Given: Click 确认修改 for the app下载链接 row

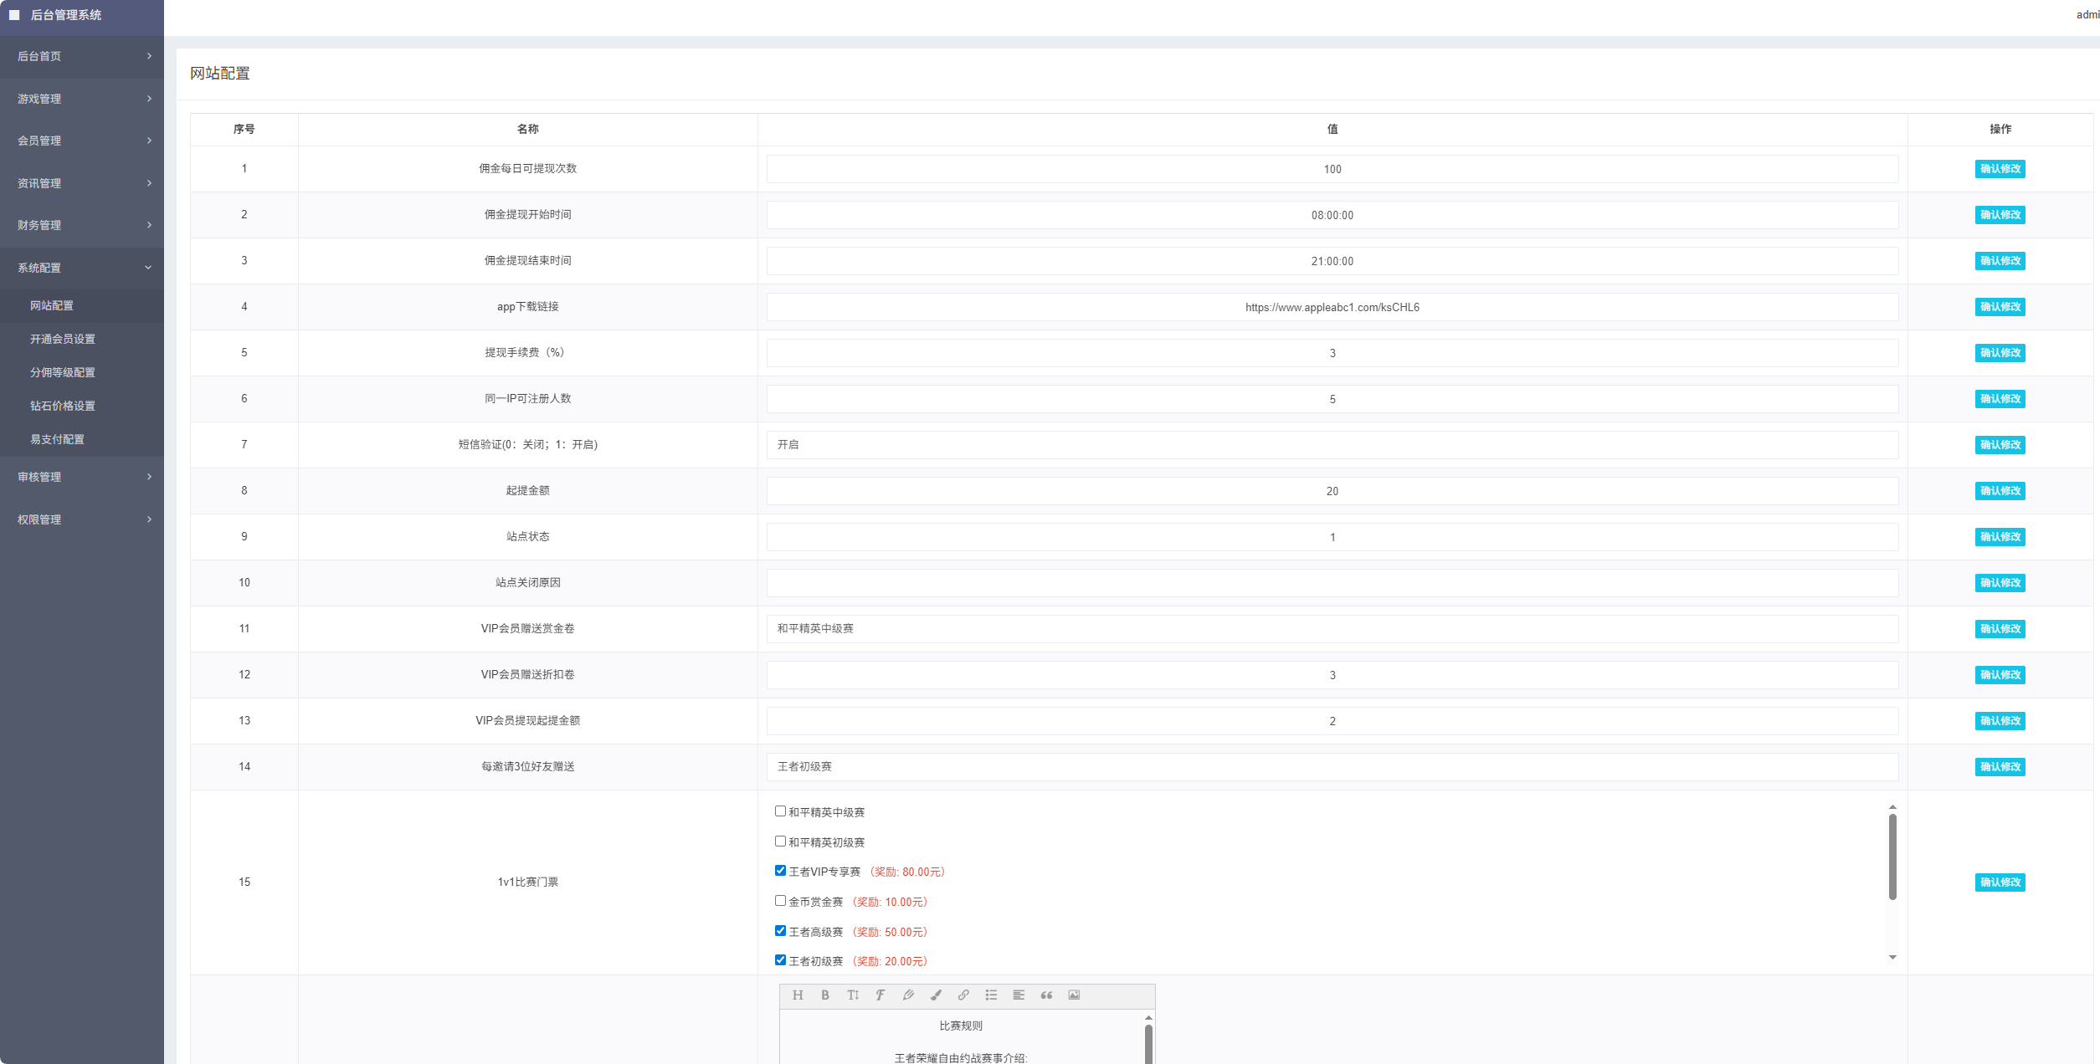Looking at the screenshot, I should [x=2000, y=307].
